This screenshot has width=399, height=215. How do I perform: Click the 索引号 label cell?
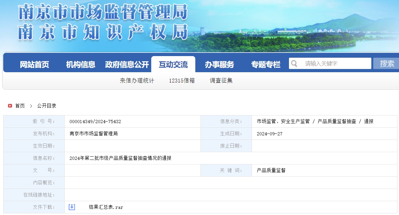coord(34,122)
